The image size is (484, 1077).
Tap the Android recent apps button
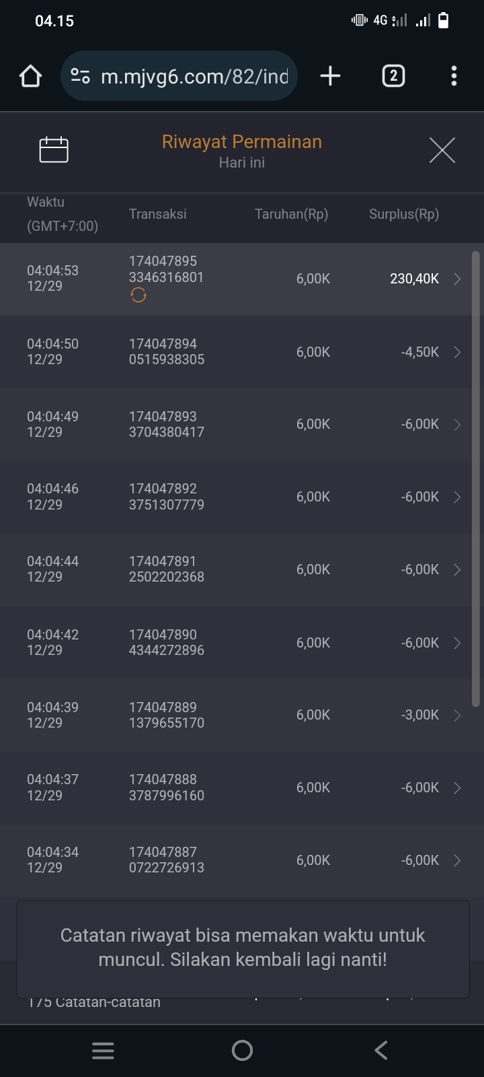pyautogui.click(x=103, y=1050)
